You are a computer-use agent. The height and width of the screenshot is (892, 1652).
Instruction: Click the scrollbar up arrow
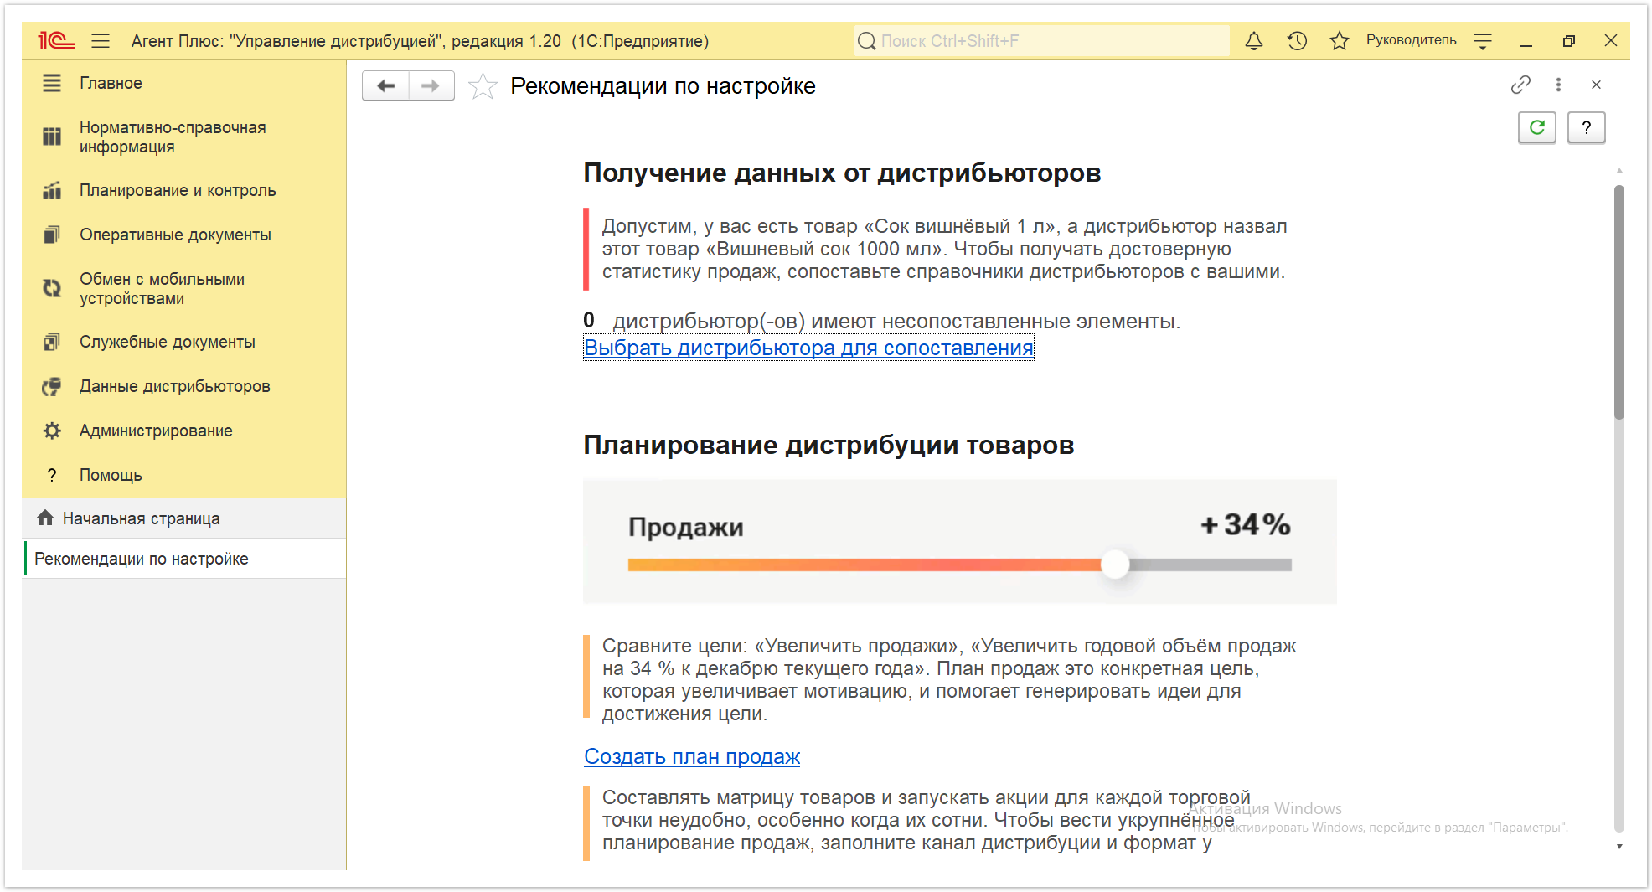[1619, 171]
